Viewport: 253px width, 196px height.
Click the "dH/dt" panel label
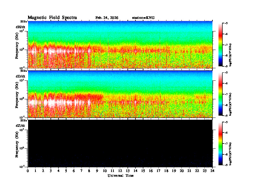click(20, 27)
